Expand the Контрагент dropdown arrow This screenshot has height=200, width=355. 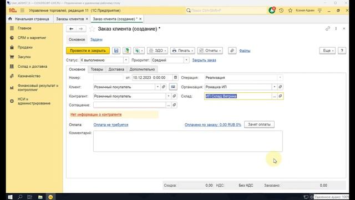(169, 96)
